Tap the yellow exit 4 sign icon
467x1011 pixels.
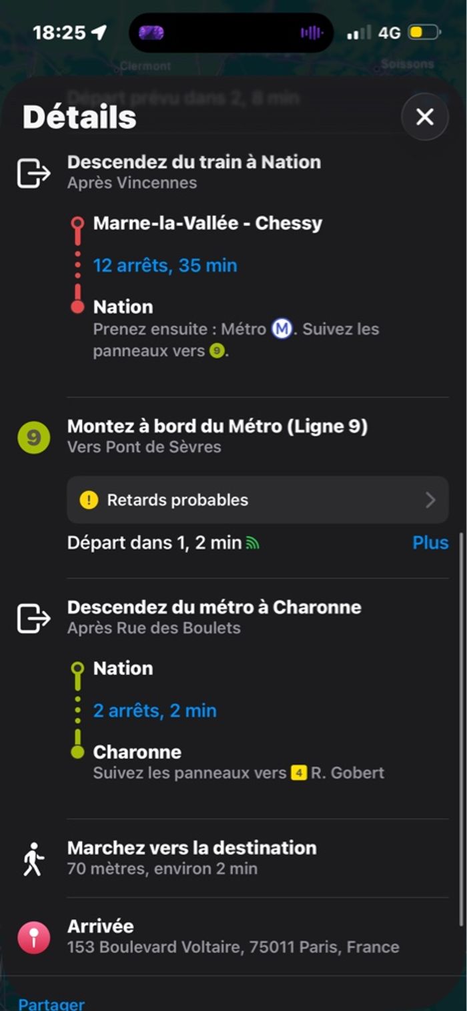298,773
